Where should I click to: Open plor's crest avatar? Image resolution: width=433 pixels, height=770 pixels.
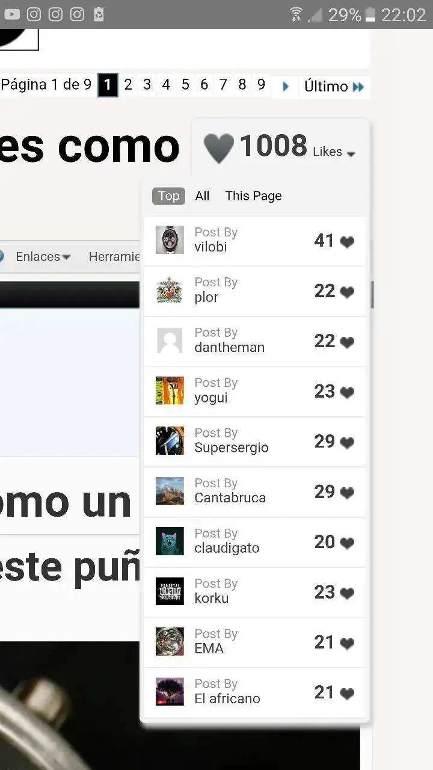click(x=170, y=290)
